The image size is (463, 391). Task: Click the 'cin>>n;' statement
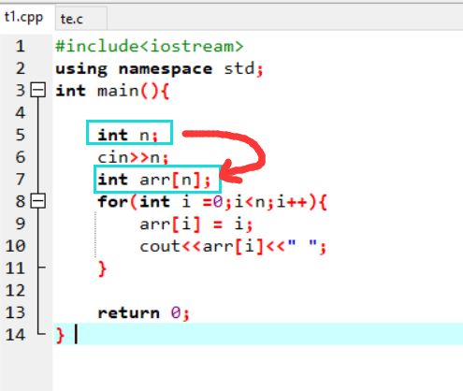pyautogui.click(x=133, y=157)
